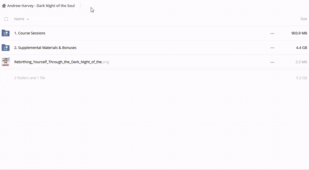Click the breadcrumb chevron separator
309x170 pixels.
[80, 6]
